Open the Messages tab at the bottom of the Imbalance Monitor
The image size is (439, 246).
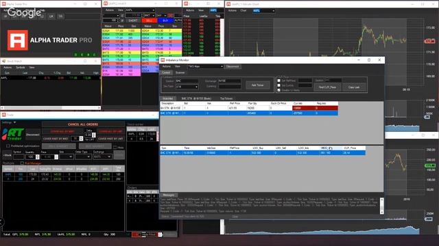[169, 195]
